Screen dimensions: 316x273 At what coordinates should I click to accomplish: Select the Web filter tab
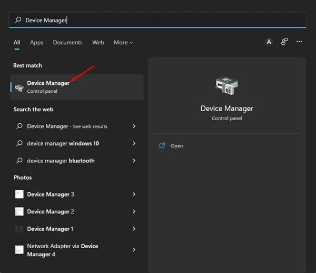click(98, 43)
